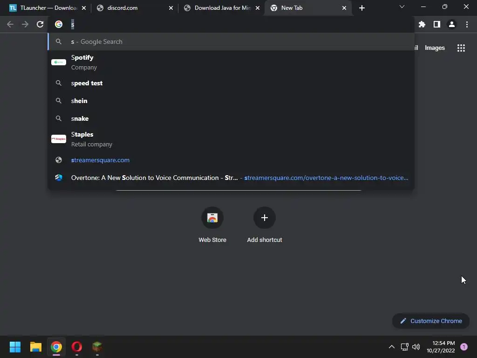Close the TLauncher tab

(x=84, y=8)
